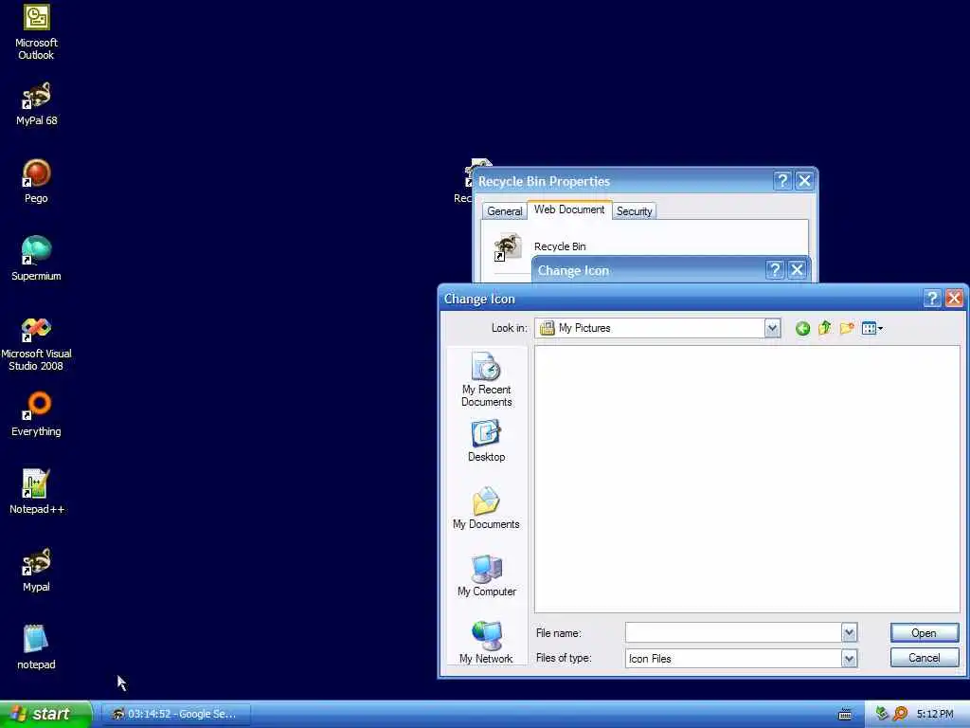
Task: Click the magnifier icon in system tray
Action: [900, 714]
